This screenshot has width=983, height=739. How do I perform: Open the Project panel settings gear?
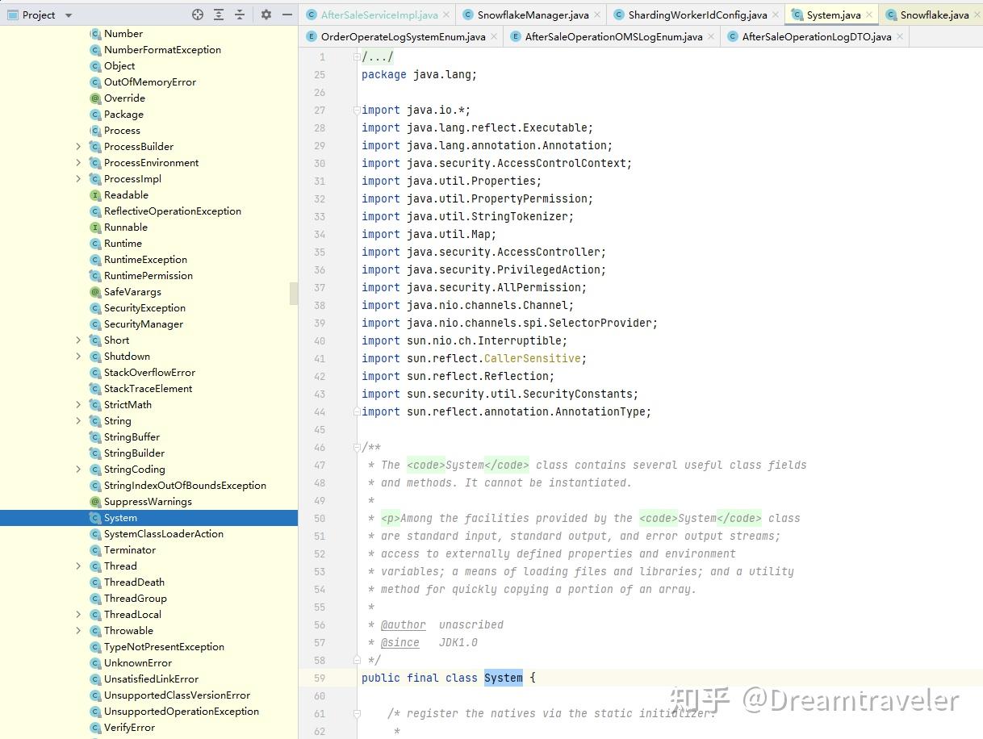coord(266,15)
